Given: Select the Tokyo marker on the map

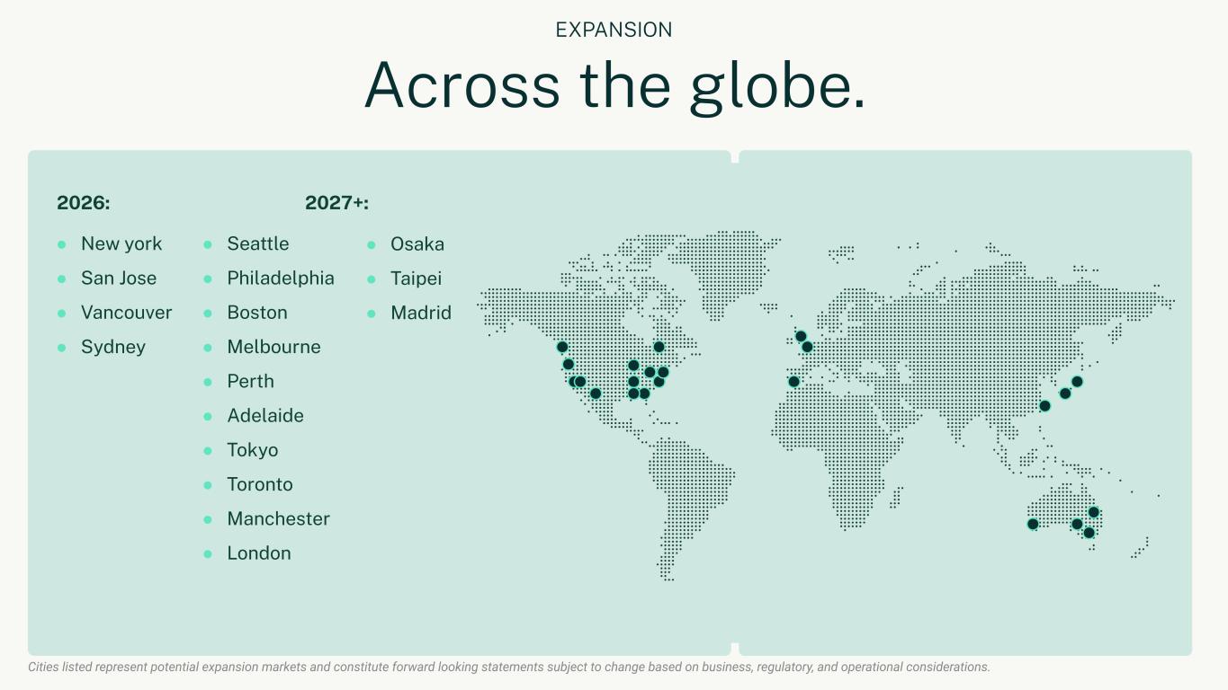Looking at the screenshot, I should pos(1077,382).
